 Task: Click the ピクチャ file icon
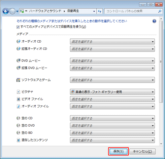[18, 92]
